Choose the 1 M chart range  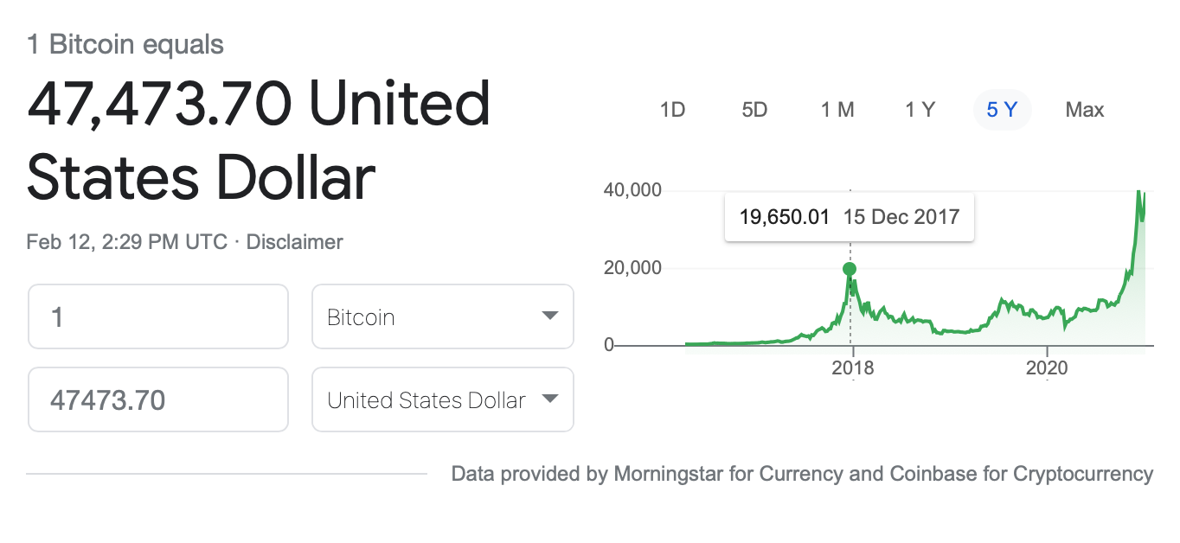coord(837,110)
